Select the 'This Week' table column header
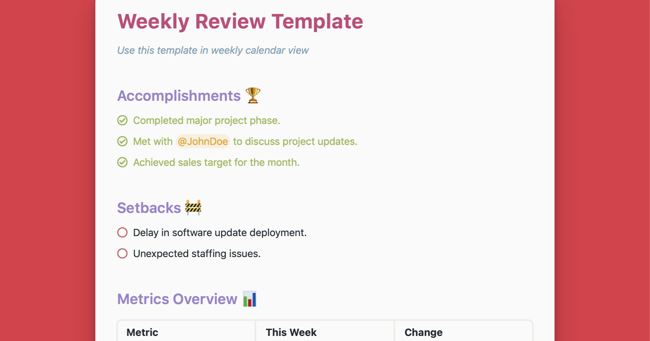 (291, 332)
